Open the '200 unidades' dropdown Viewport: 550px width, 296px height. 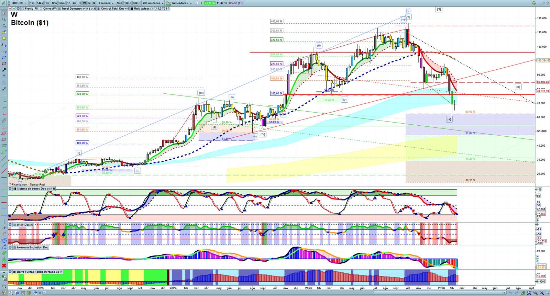coord(153,3)
